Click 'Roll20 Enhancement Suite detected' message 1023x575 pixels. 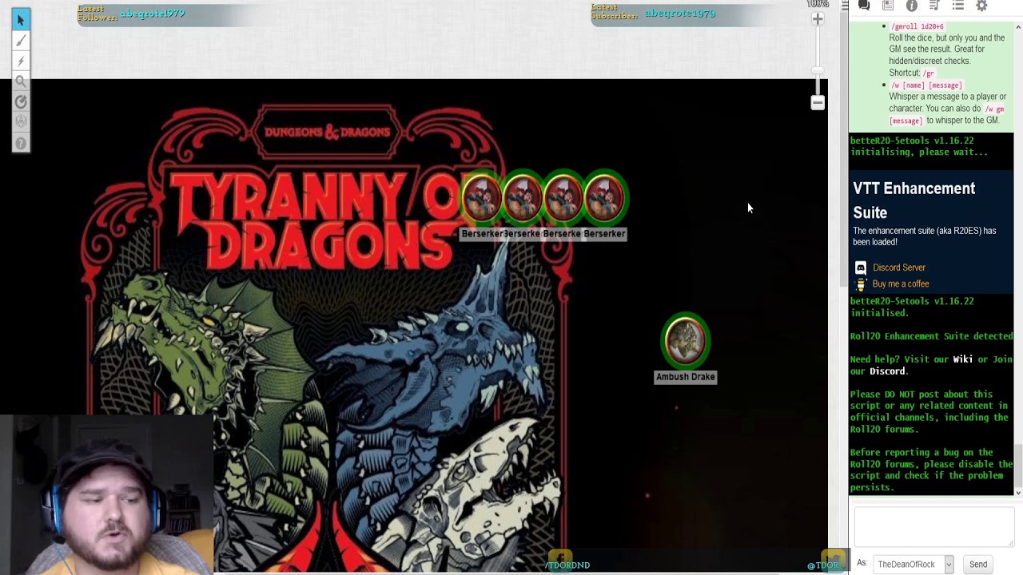(x=931, y=336)
